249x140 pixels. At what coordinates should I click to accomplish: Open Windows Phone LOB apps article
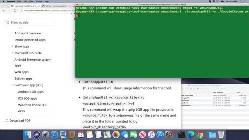pos(33,108)
